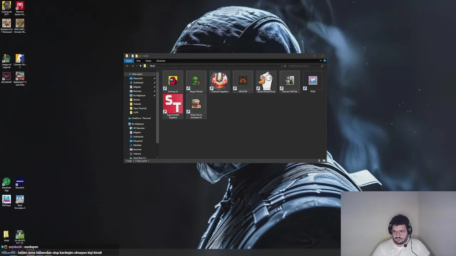Select the UNCHARTED desktop shortcut

point(20,26)
